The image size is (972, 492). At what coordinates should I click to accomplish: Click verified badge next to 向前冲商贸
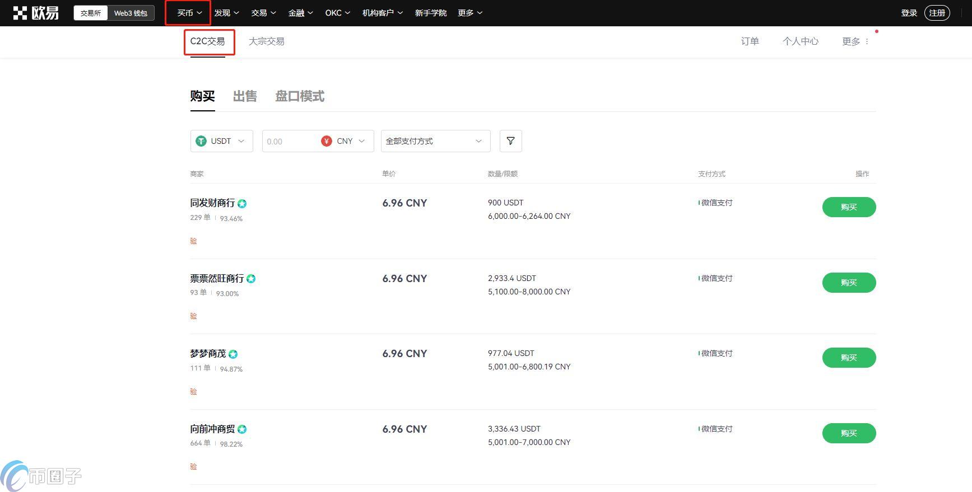coord(242,429)
